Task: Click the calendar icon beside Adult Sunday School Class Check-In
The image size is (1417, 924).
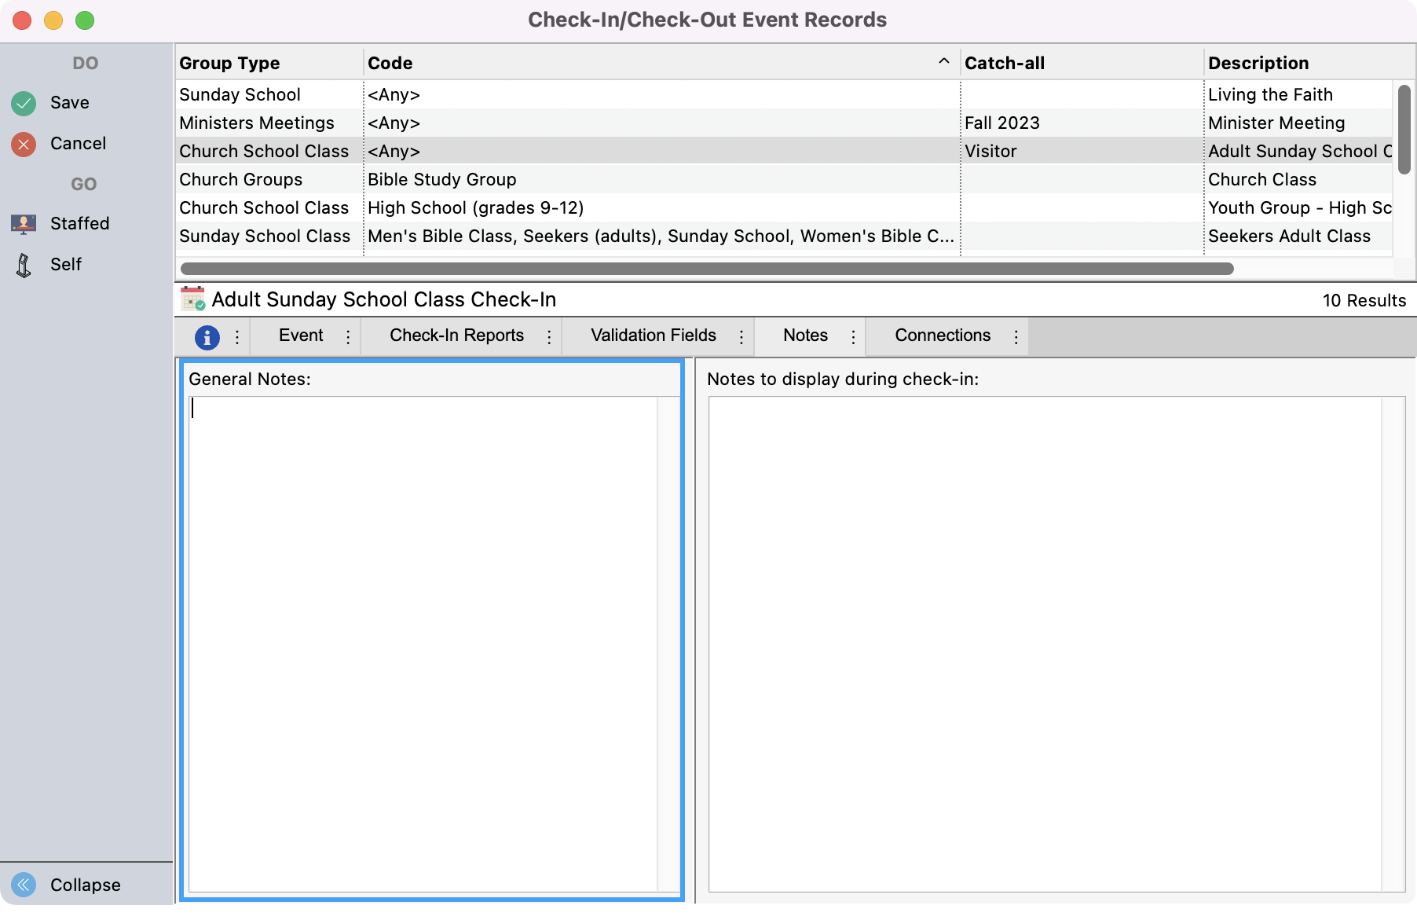Action: [192, 299]
